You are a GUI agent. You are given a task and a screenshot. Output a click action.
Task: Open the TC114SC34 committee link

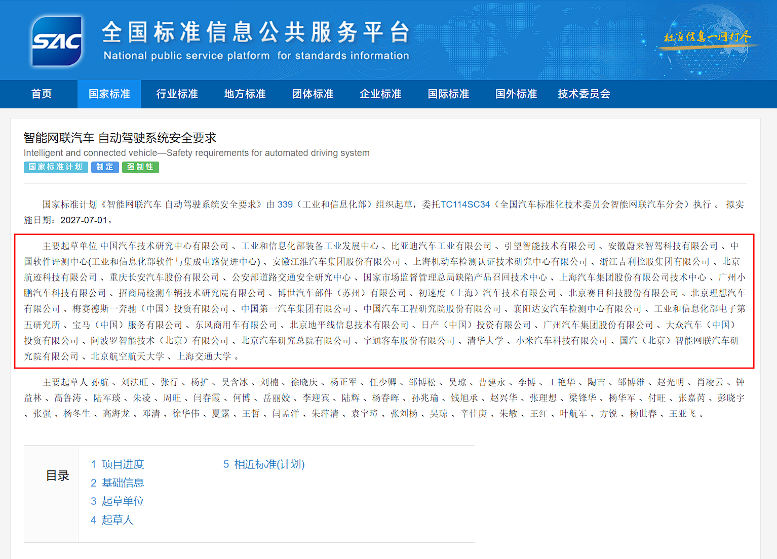pos(465,205)
